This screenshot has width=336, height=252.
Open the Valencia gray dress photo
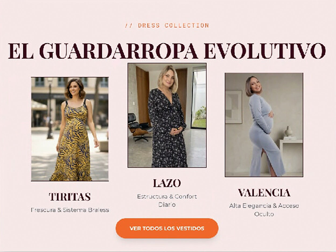264,125
